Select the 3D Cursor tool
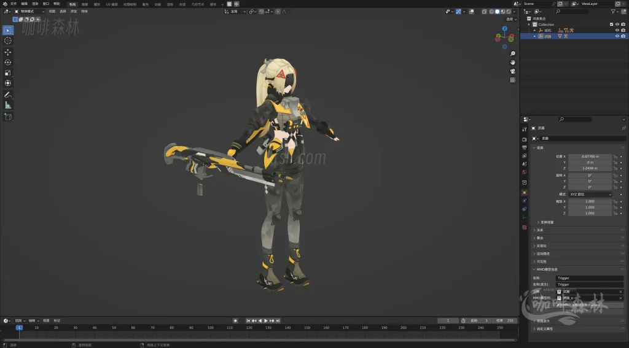 click(x=7, y=41)
